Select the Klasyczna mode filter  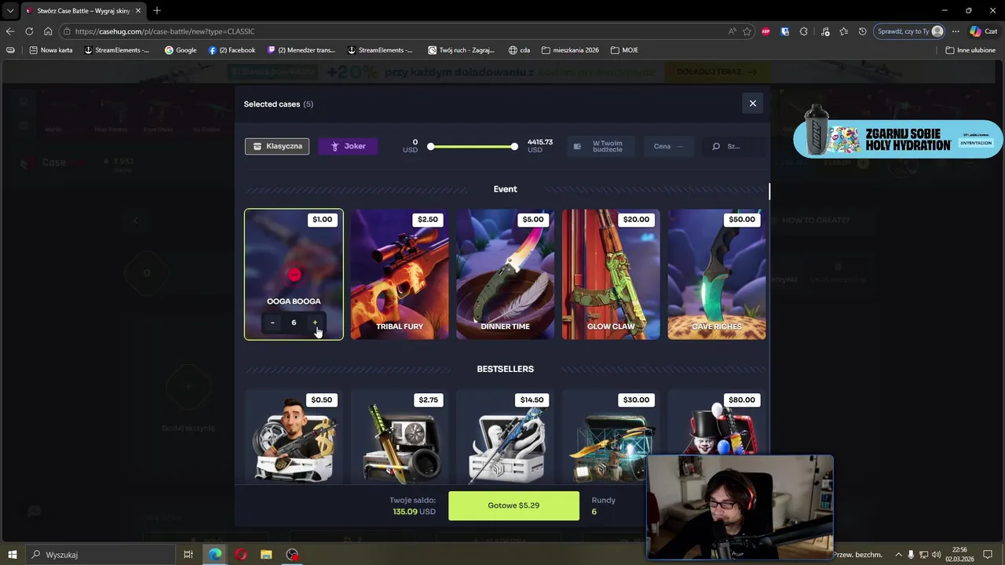pos(277,146)
